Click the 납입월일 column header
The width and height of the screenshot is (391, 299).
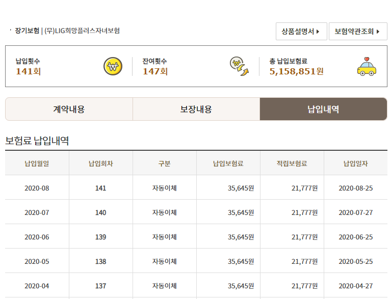tap(37, 164)
